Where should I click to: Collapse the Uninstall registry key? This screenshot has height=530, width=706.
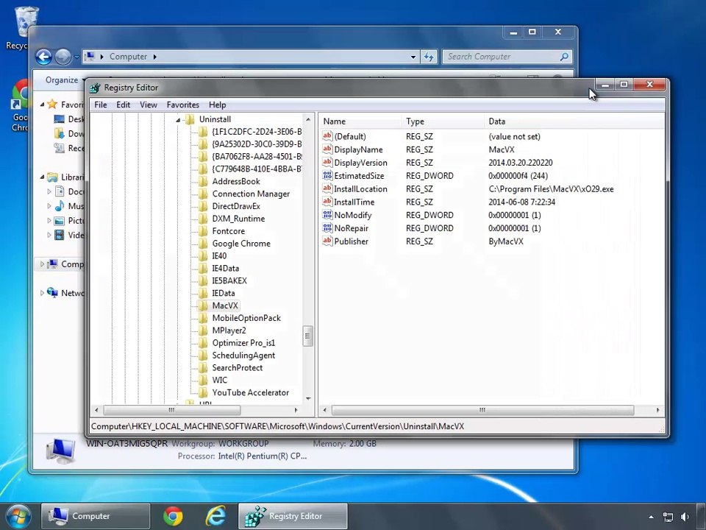[178, 120]
